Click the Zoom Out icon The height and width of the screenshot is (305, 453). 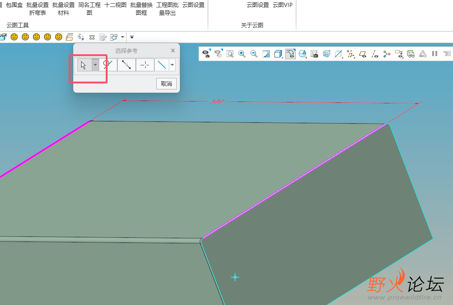(254, 54)
